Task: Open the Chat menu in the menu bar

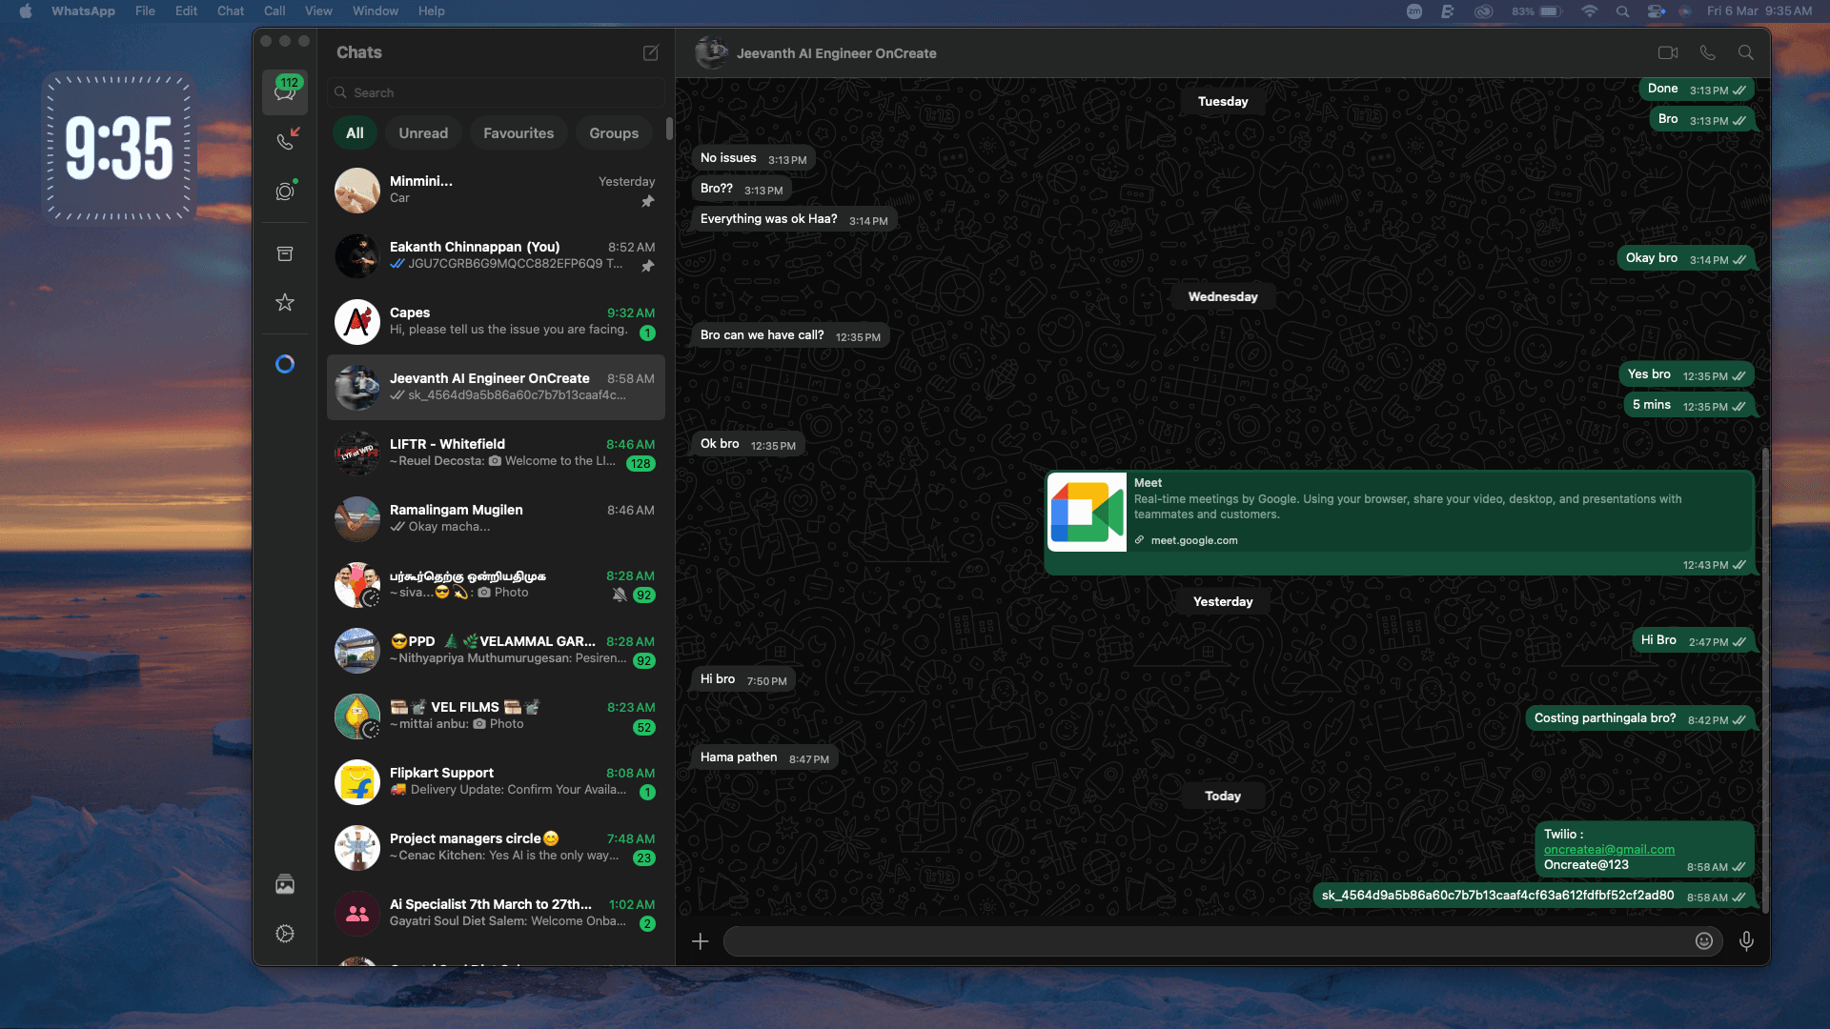Action: [230, 10]
